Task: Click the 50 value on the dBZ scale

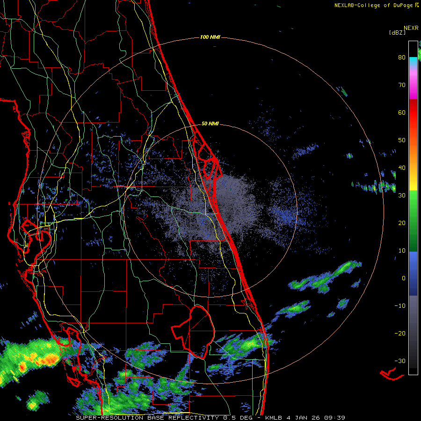Action: click(x=402, y=140)
